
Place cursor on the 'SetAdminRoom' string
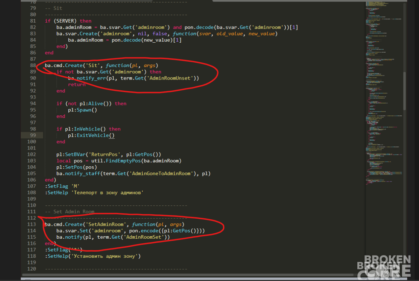click(x=106, y=224)
